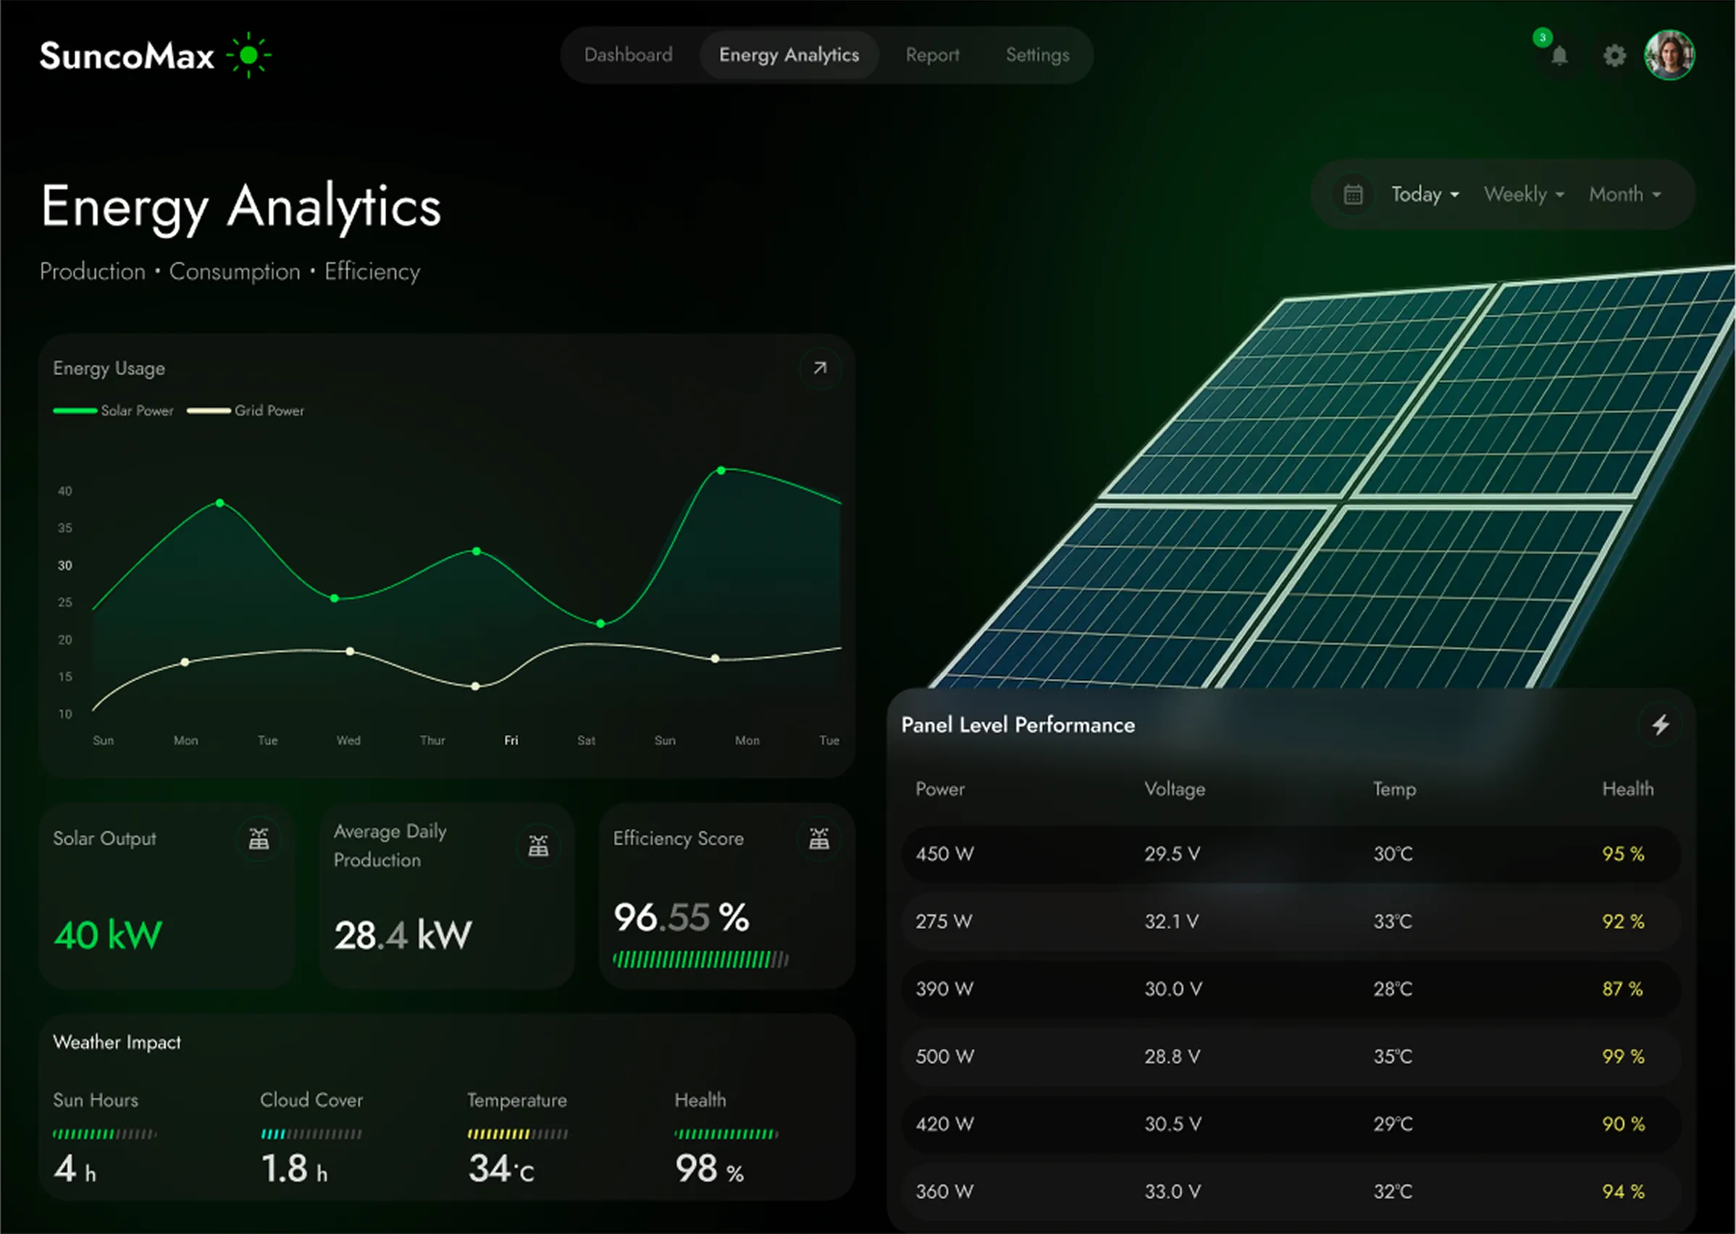This screenshot has width=1736, height=1234.
Task: Expand Energy Usage chart arrow icon
Action: (x=819, y=369)
